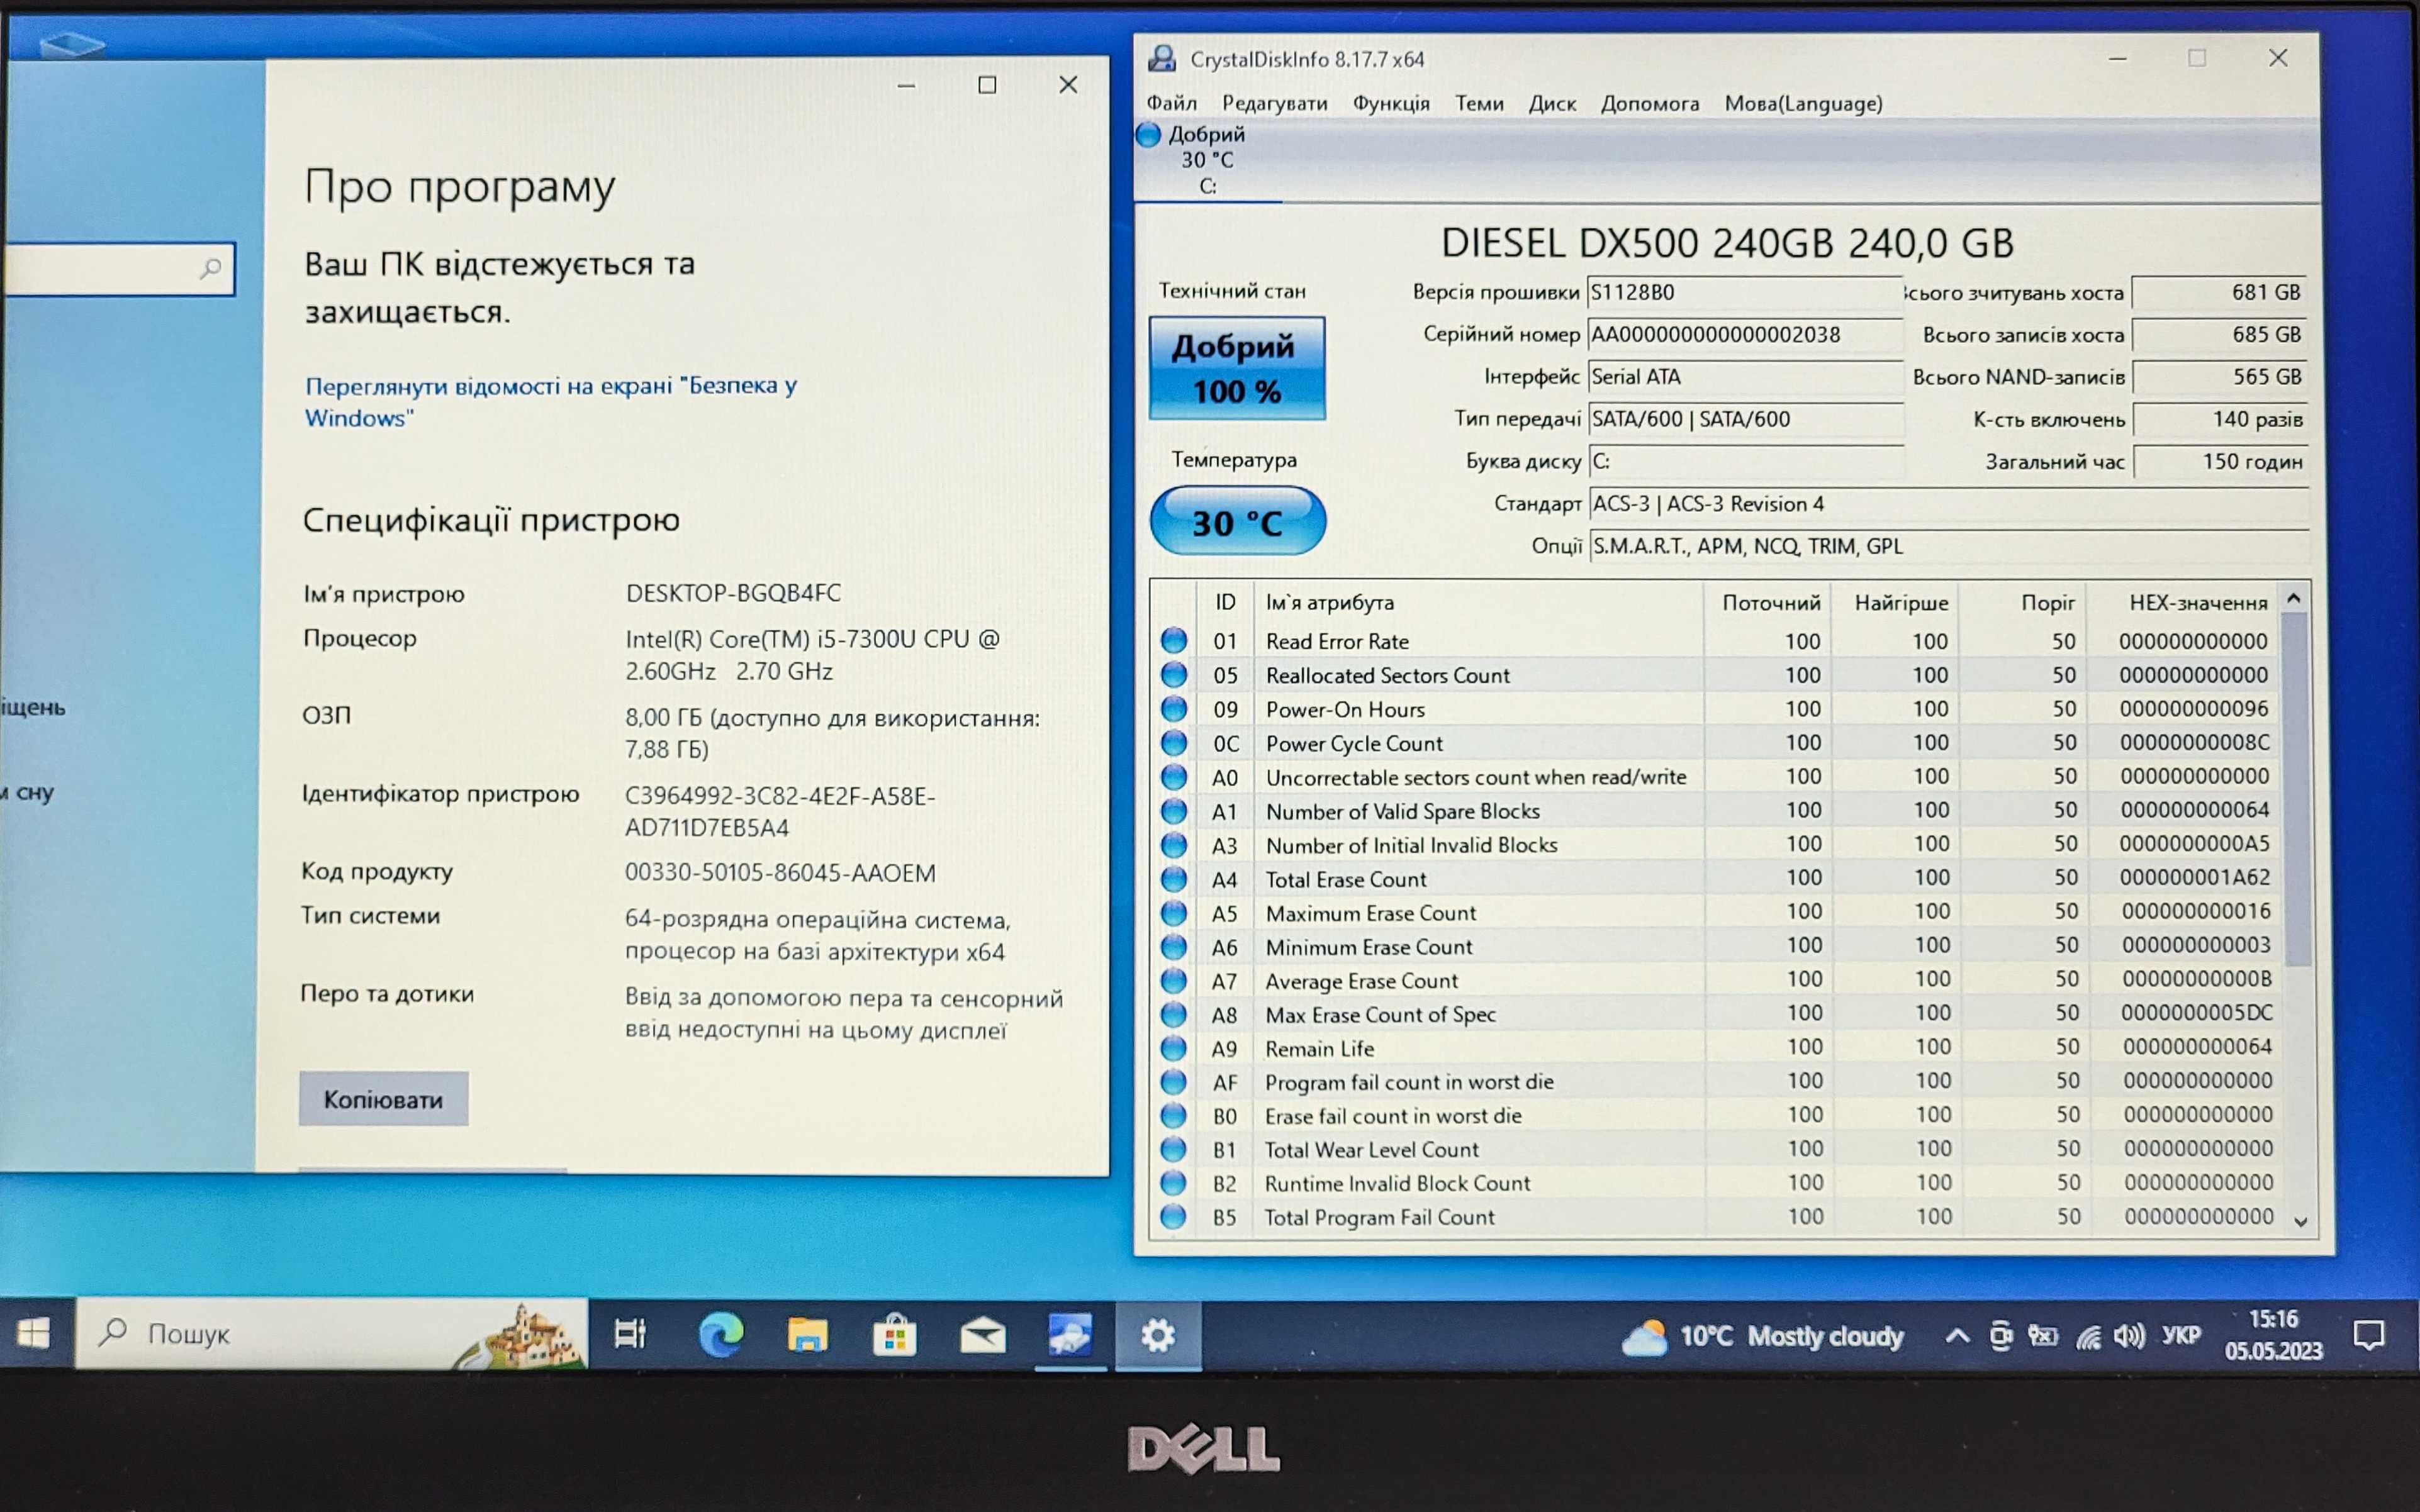
Task: Click the Копіювати button in About window
Action: (383, 1099)
